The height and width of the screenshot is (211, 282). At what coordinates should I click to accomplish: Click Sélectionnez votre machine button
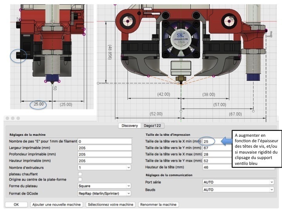click(x=110, y=204)
